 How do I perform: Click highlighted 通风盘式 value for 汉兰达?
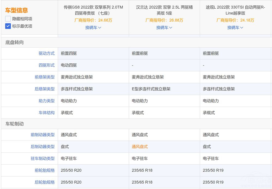[x=140, y=146]
